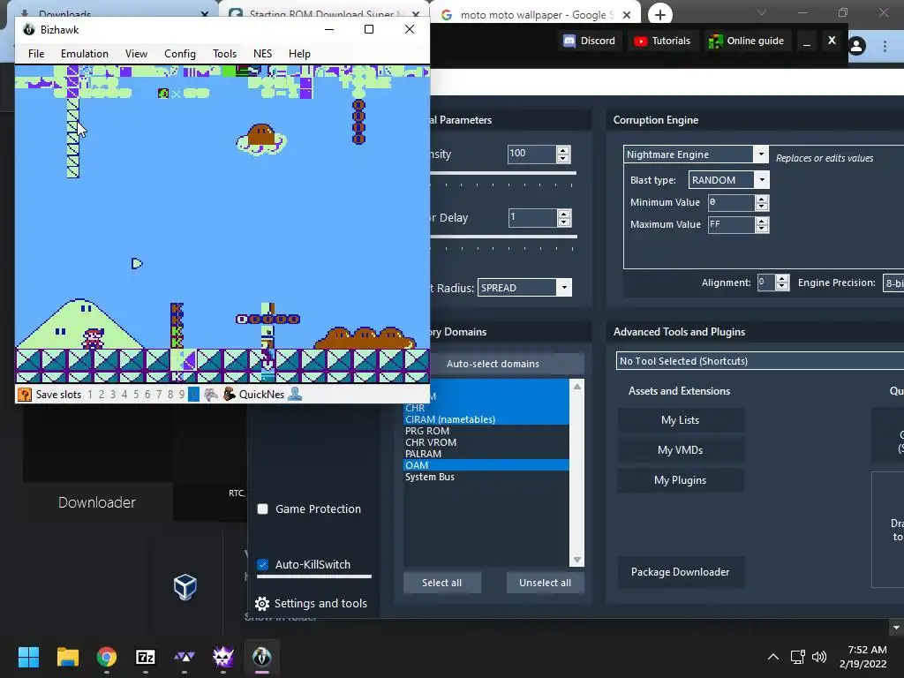Image resolution: width=904 pixels, height=678 pixels.
Task: Click the network icon in system tray
Action: coord(797,657)
